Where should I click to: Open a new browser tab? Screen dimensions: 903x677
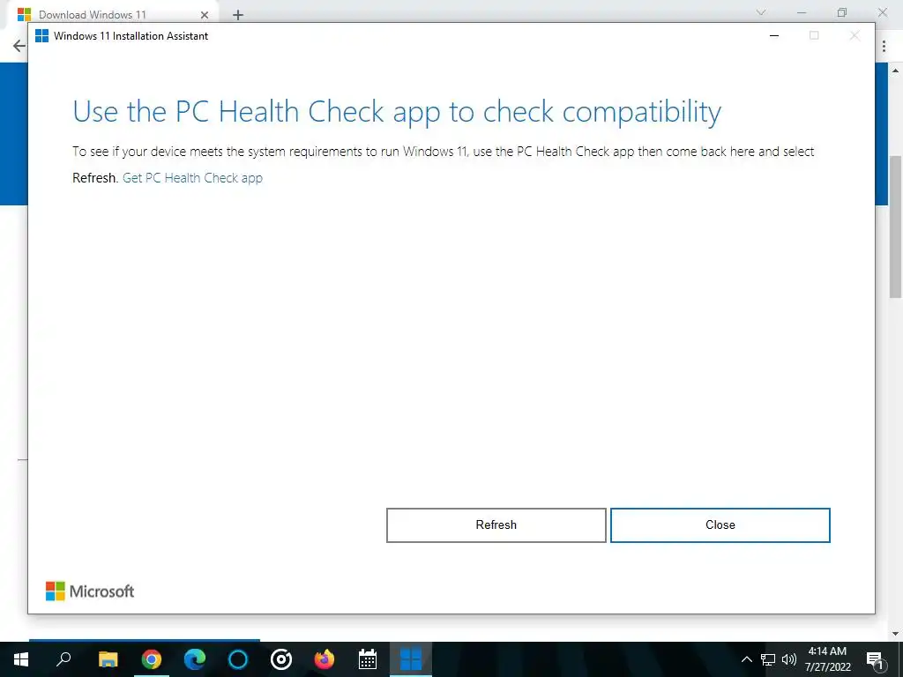[x=238, y=15]
